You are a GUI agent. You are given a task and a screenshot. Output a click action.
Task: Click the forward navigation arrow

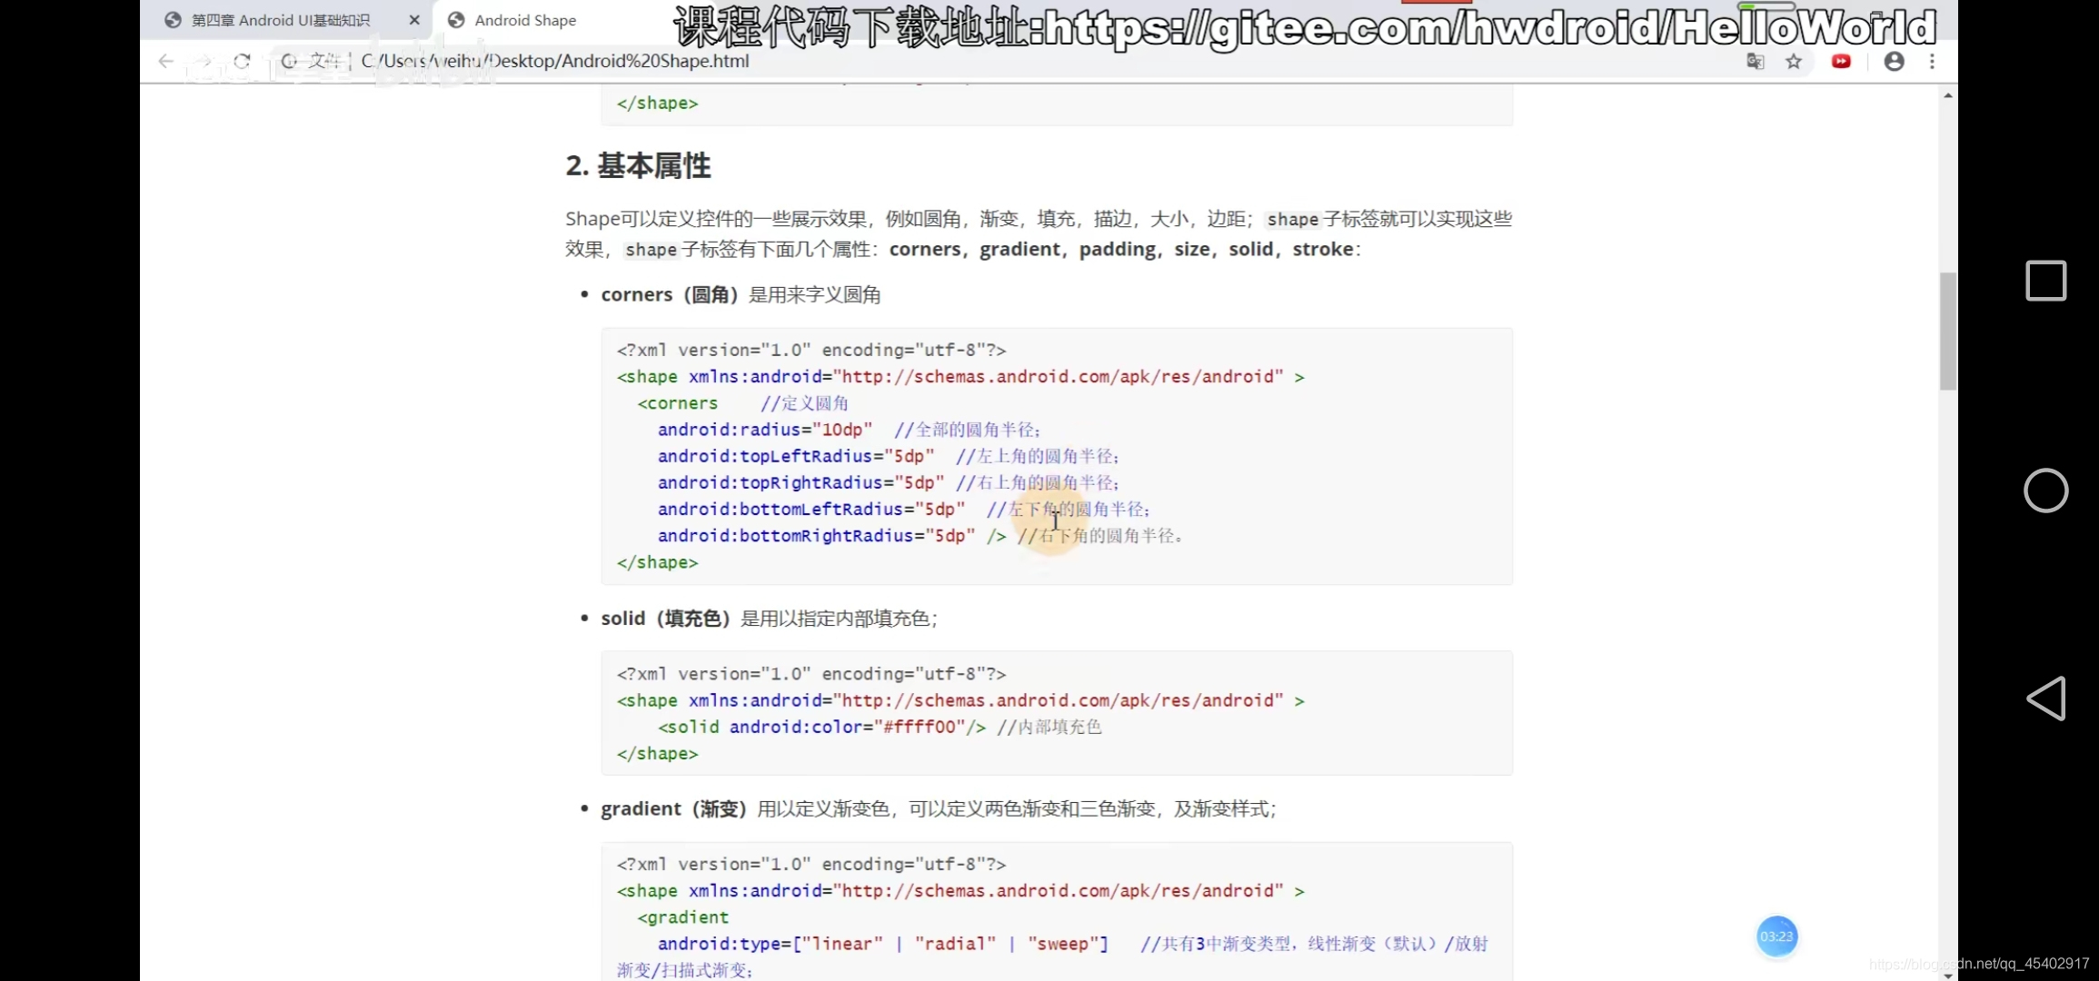(204, 61)
